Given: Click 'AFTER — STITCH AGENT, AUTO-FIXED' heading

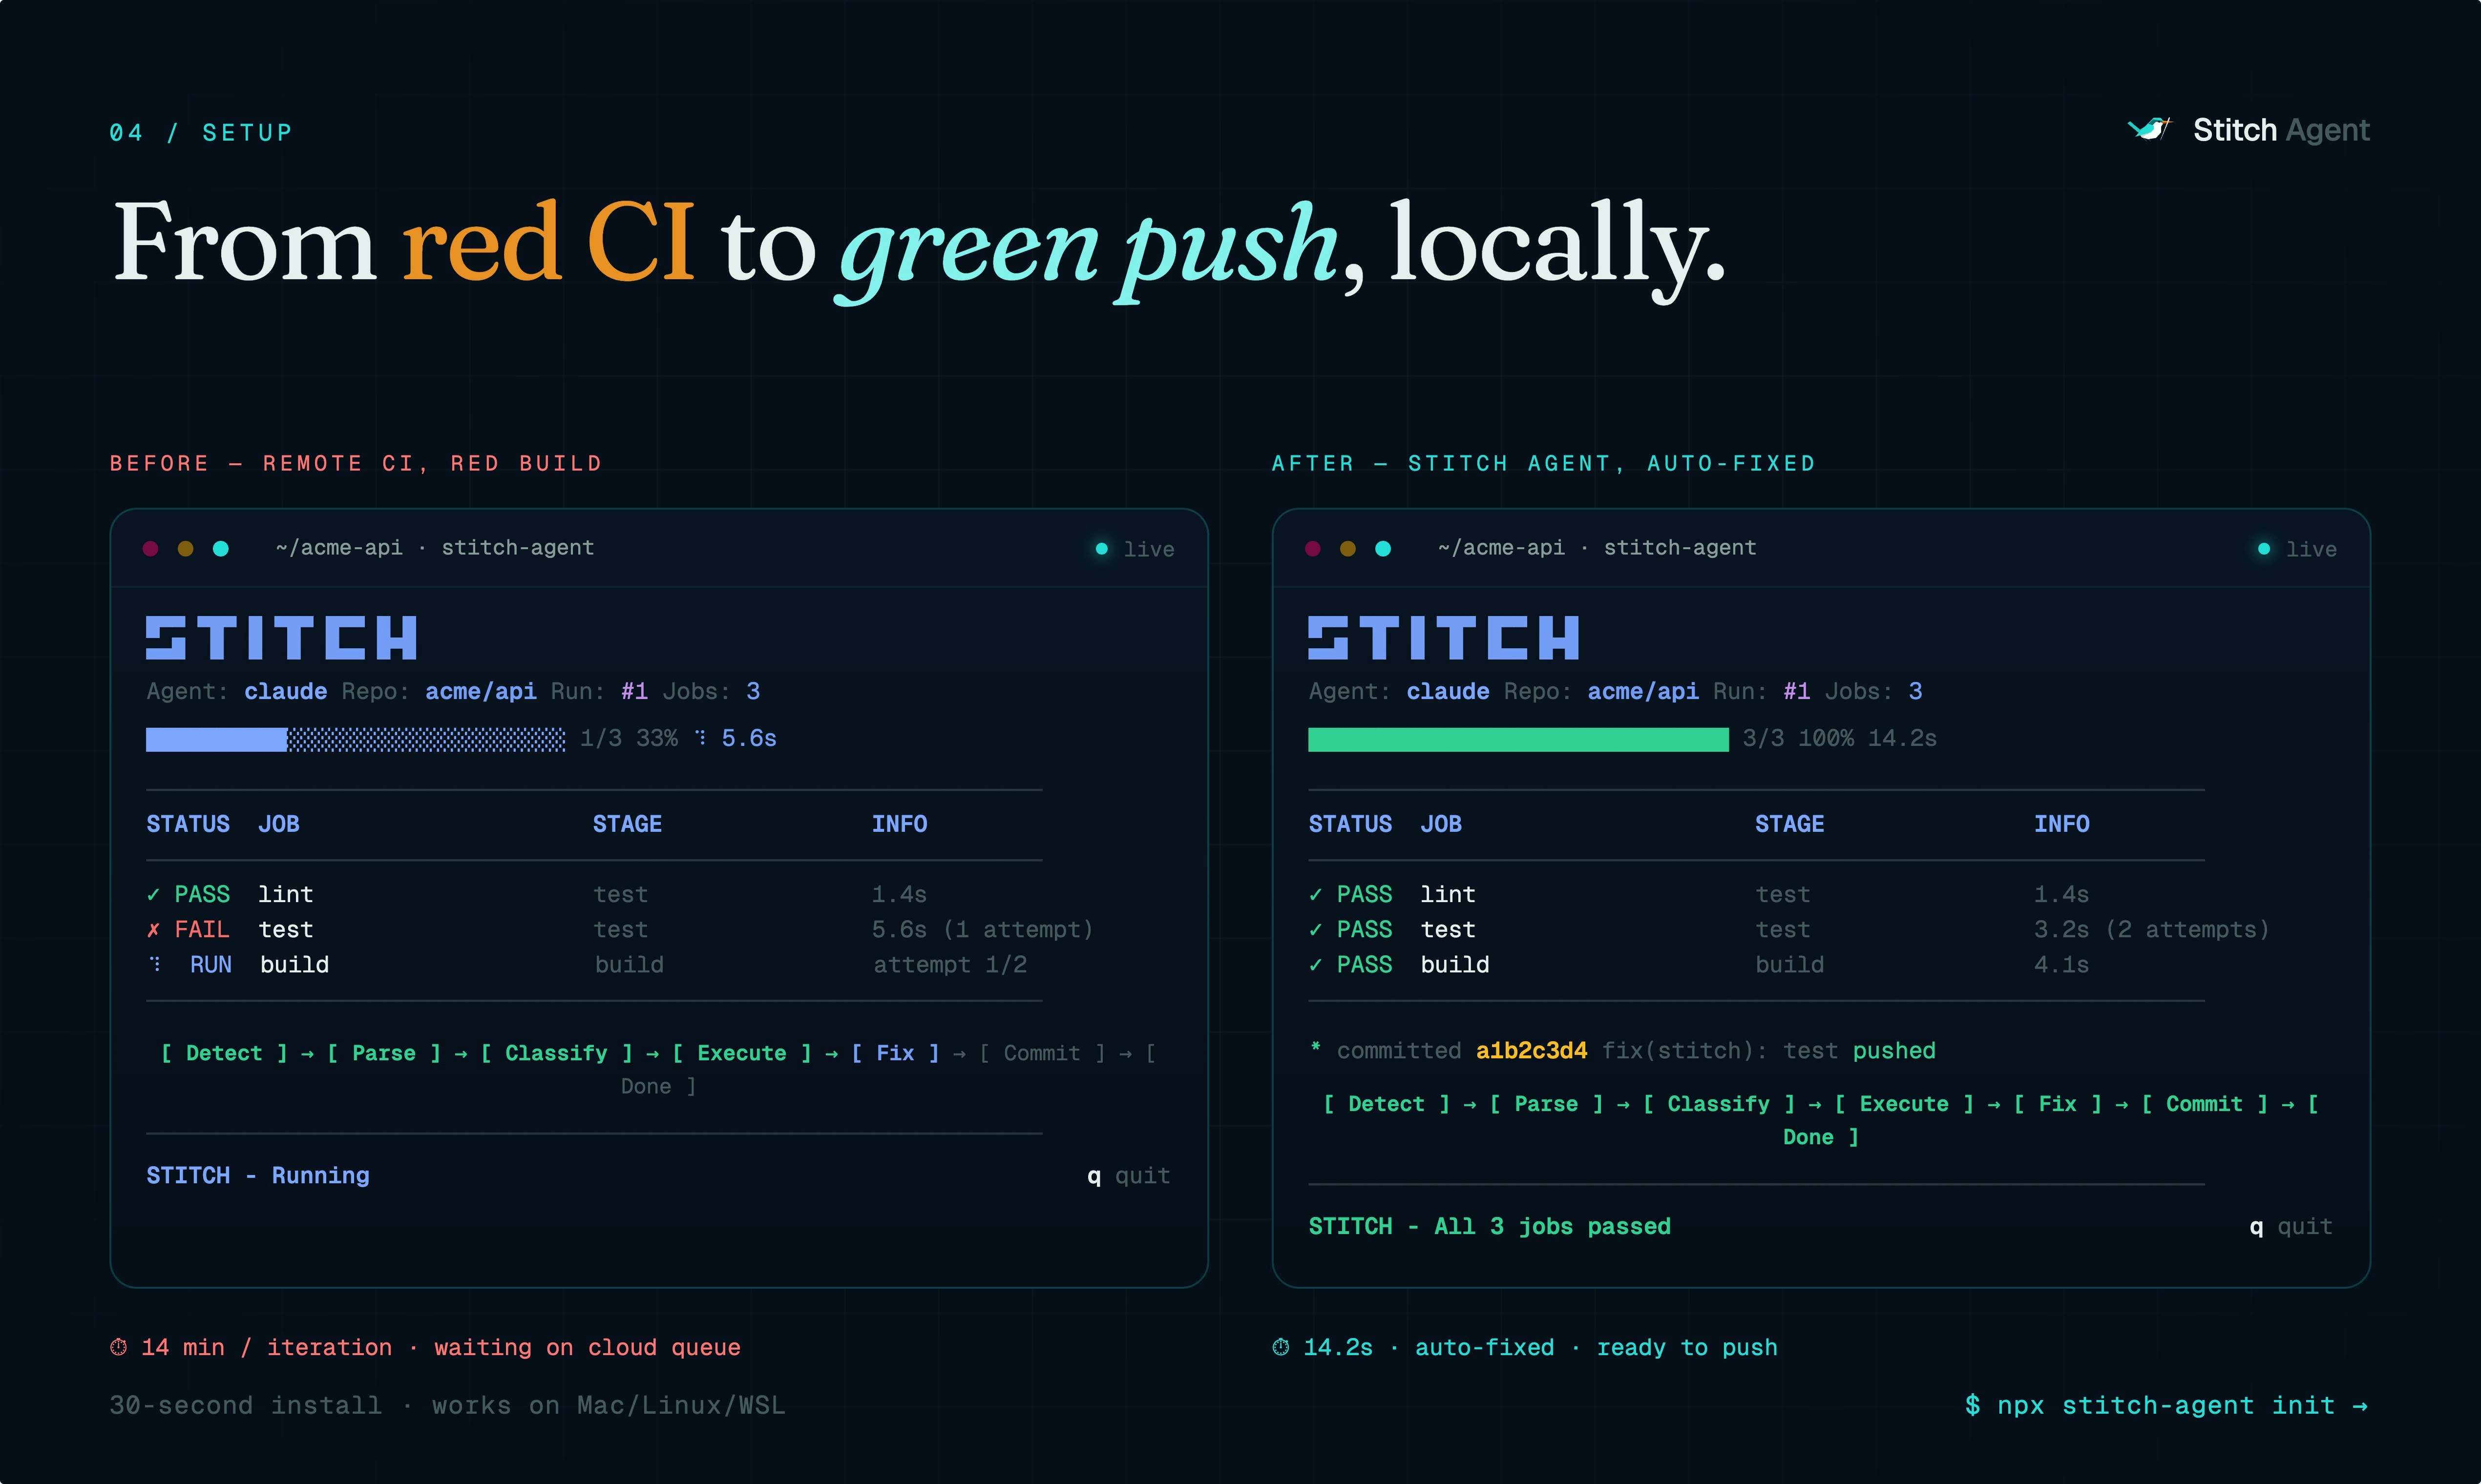Looking at the screenshot, I should coord(1544,464).
